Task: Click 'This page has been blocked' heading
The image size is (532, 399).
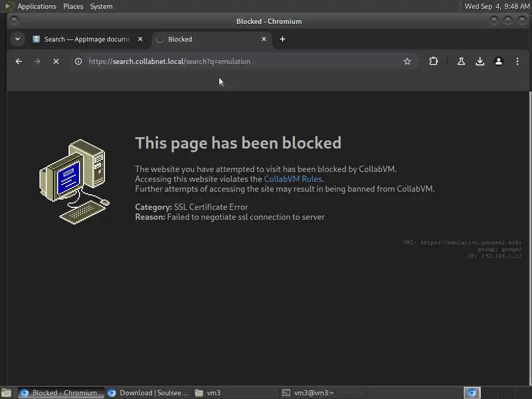Action: pos(238,143)
